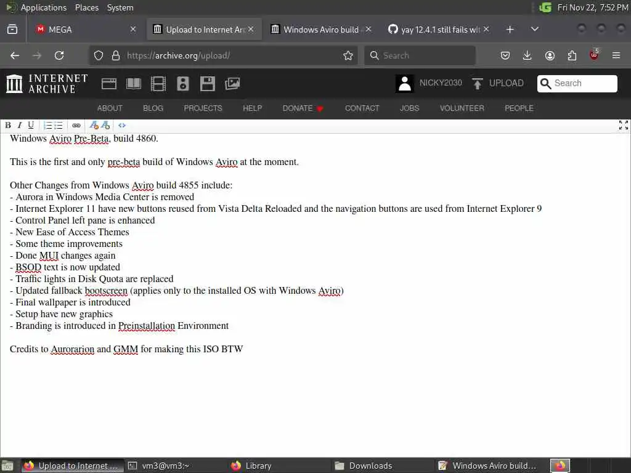Open the PEOPLE link
Screen dimensions: 631x473
(519, 108)
